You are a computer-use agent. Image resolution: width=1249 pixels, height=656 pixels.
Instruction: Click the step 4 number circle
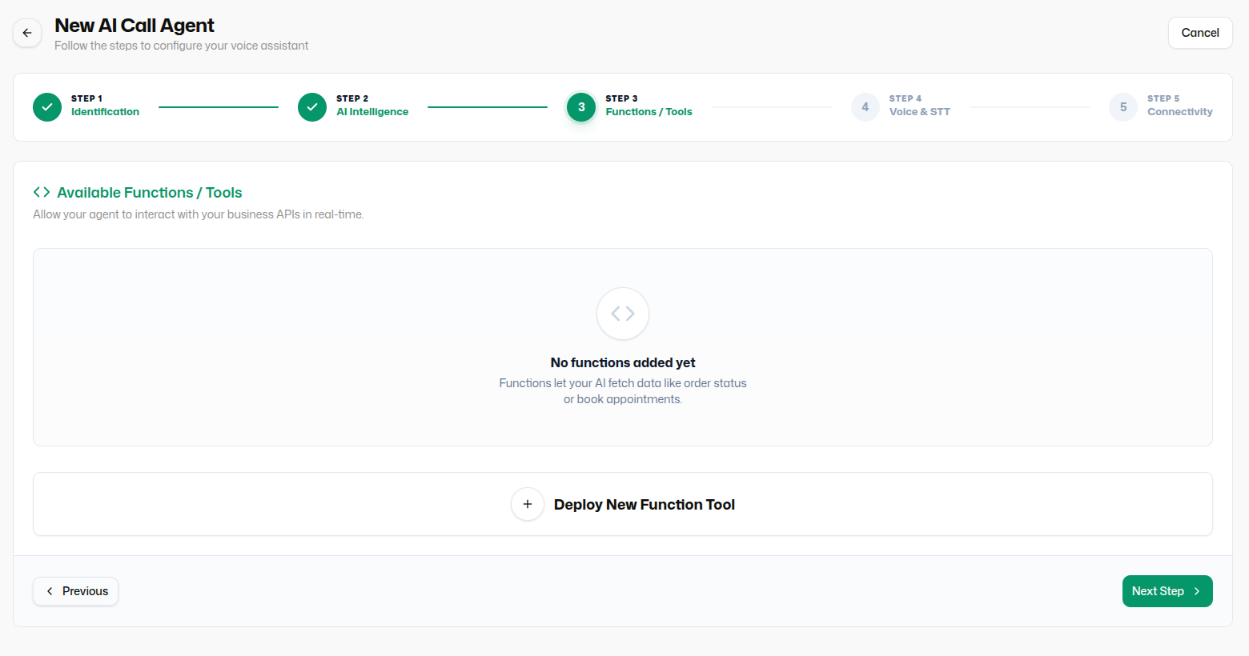coord(865,107)
